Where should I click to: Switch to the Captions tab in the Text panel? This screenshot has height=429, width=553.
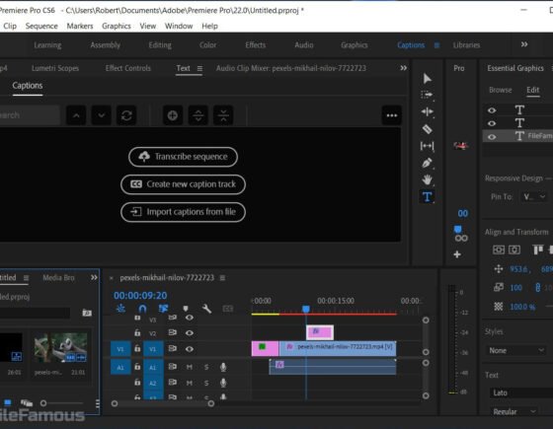tap(28, 86)
